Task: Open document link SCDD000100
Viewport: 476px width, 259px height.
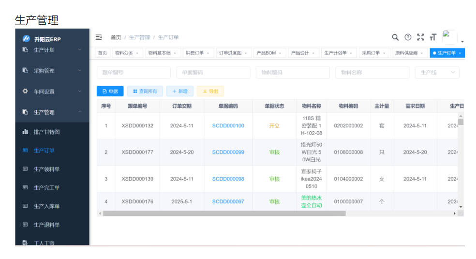Action: coord(228,126)
